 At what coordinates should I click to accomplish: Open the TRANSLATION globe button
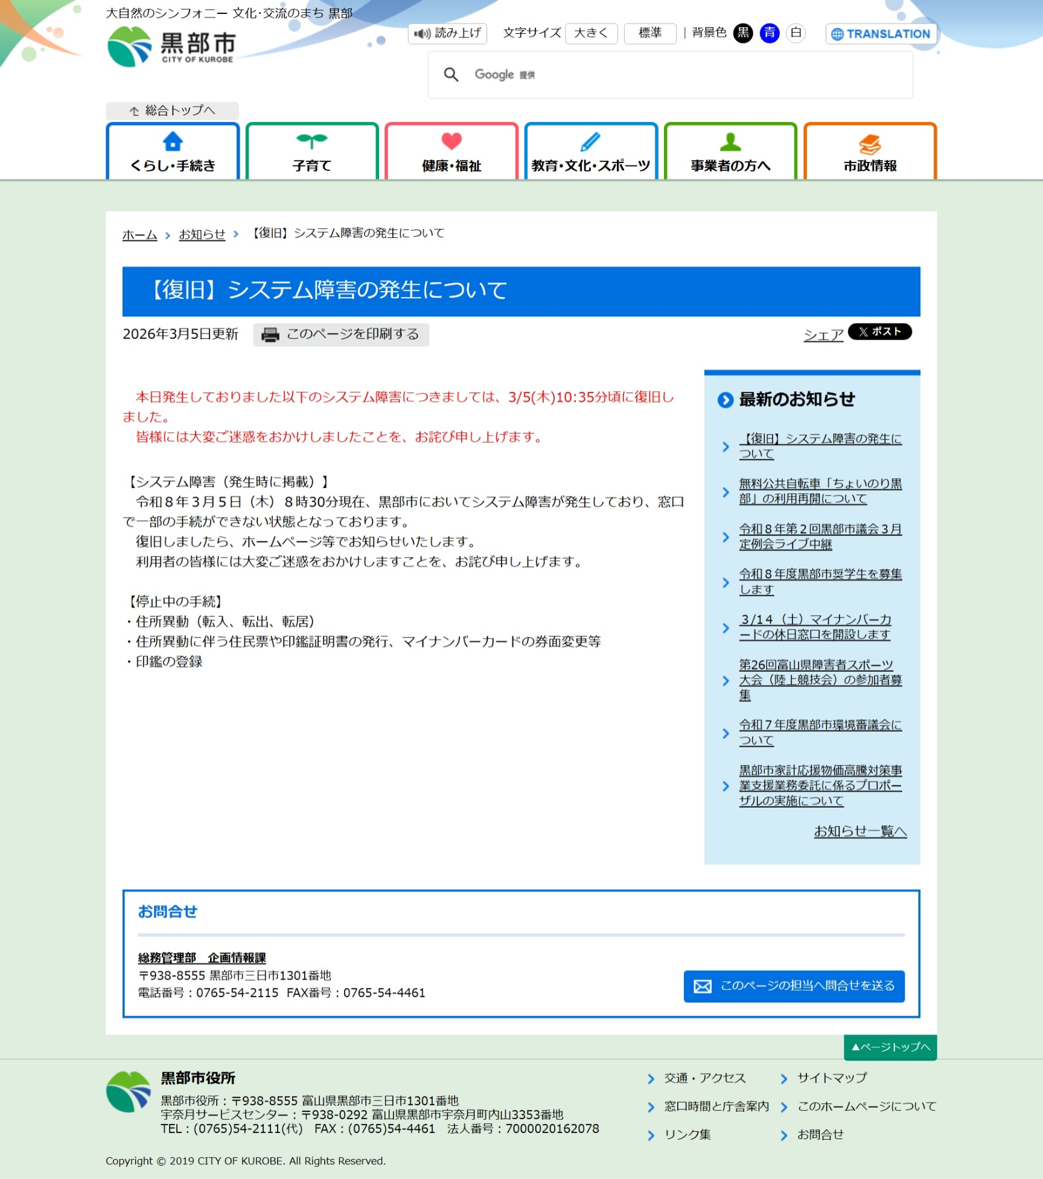point(881,34)
